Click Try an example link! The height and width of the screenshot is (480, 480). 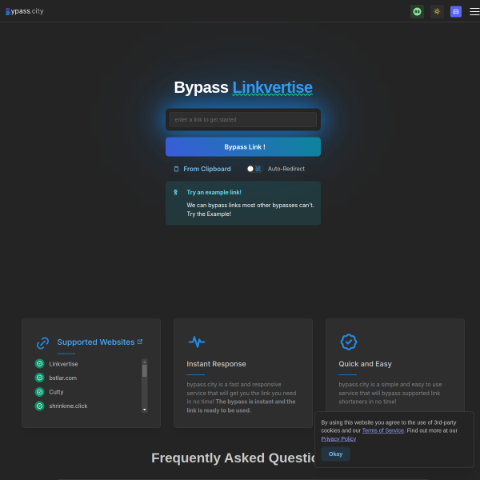tap(214, 193)
